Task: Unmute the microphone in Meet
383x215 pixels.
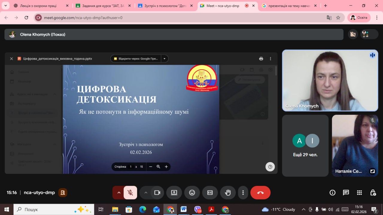Action: (x=130, y=193)
